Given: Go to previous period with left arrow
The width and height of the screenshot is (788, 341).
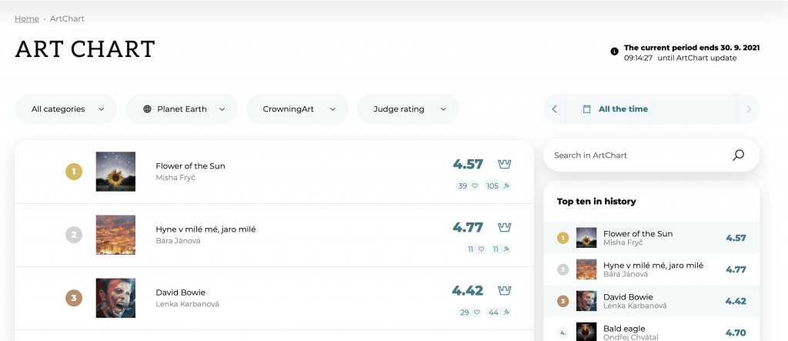Looking at the screenshot, I should (x=554, y=109).
